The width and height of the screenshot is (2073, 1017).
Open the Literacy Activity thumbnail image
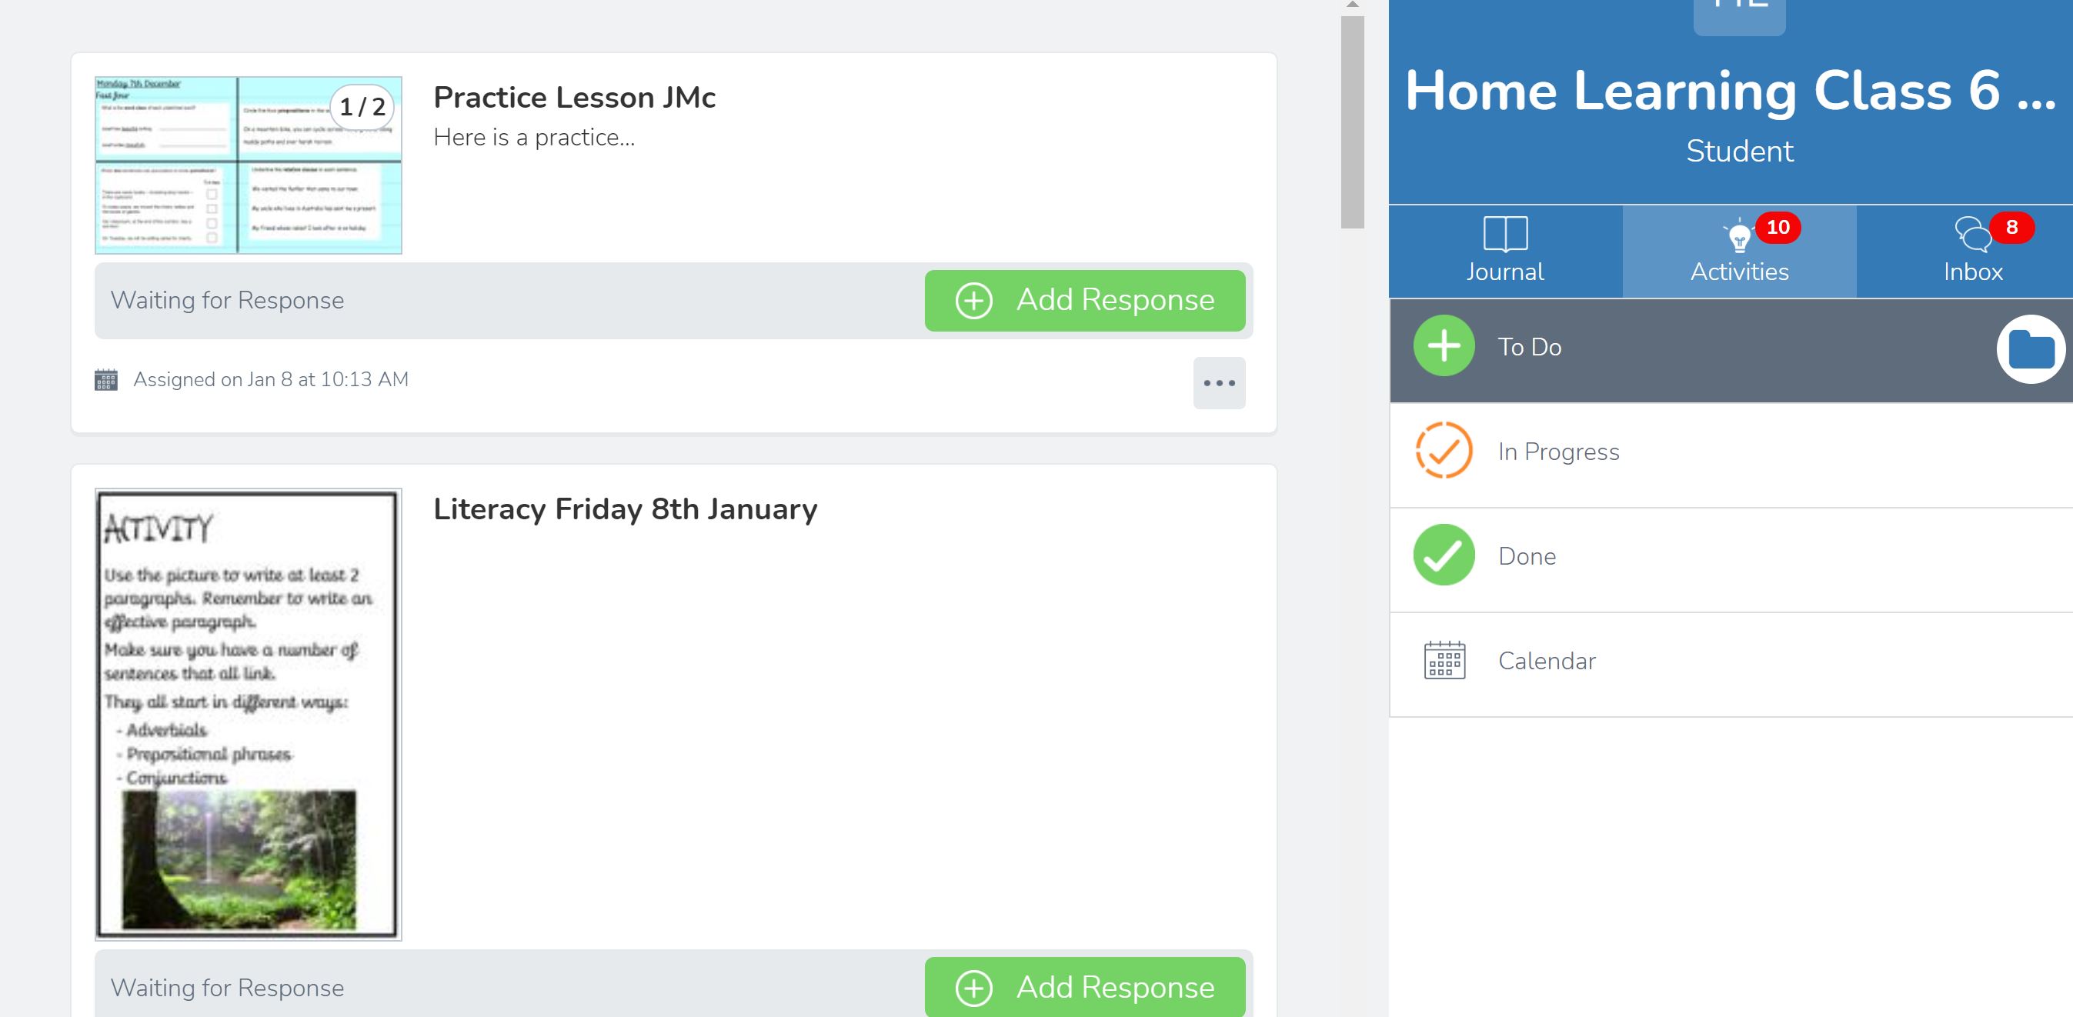click(248, 715)
